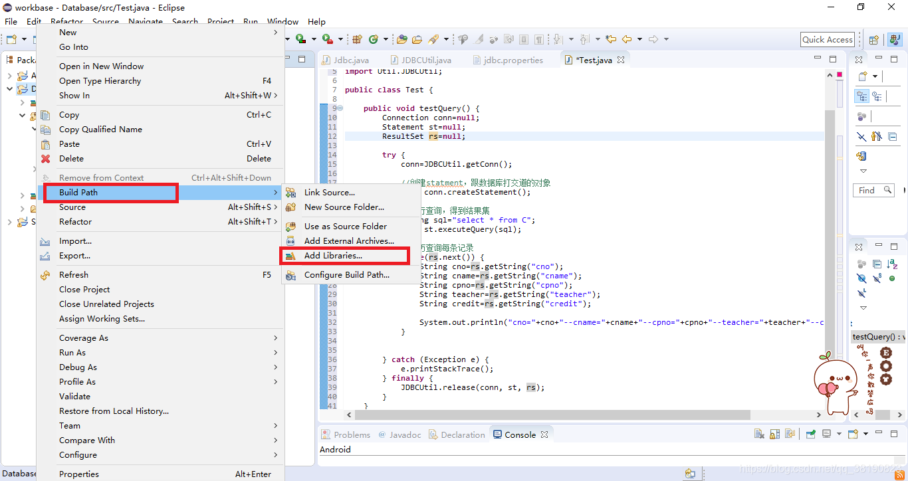Click the Collapse All icon in Outline
Image resolution: width=908 pixels, height=481 pixels.
(x=877, y=264)
